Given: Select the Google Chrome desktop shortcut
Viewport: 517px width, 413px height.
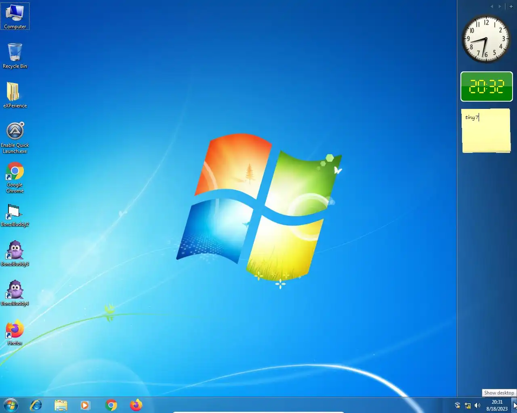Looking at the screenshot, I should [15, 177].
